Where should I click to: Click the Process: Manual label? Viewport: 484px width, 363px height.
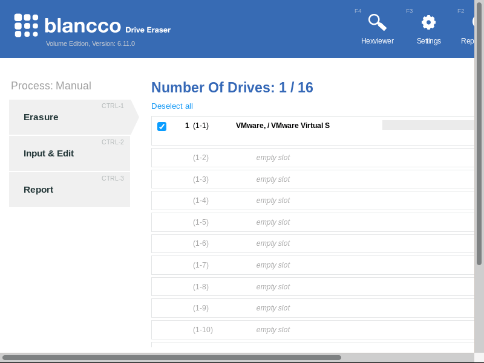51,86
